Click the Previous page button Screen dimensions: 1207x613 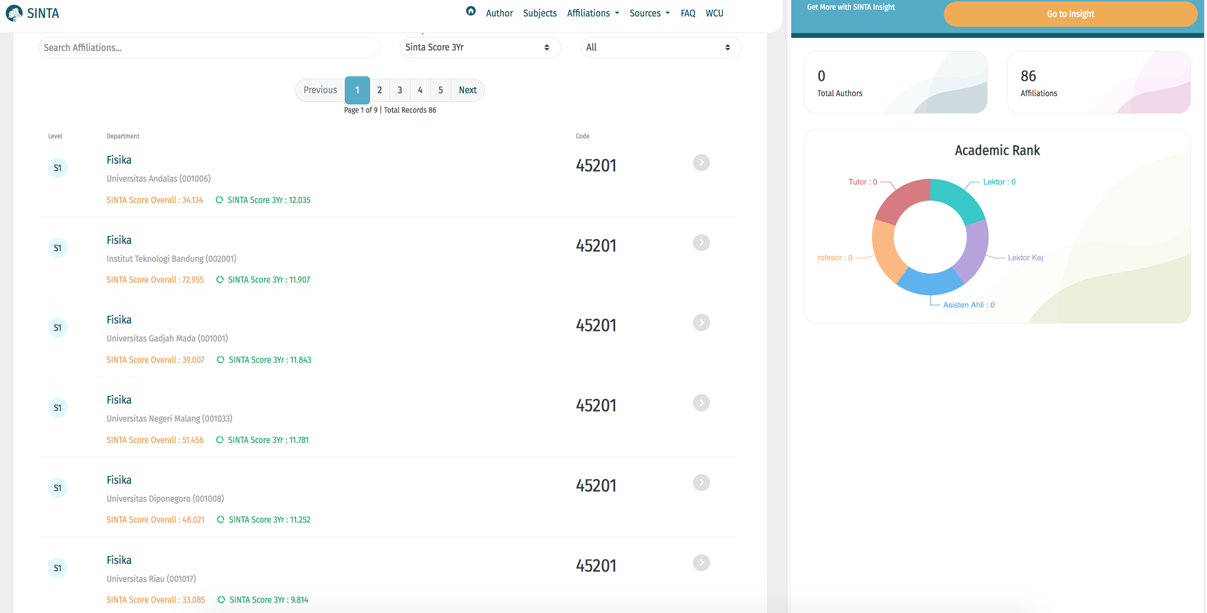[320, 90]
